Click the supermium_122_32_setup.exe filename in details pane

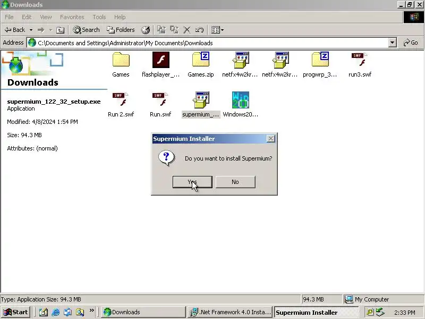pos(54,102)
